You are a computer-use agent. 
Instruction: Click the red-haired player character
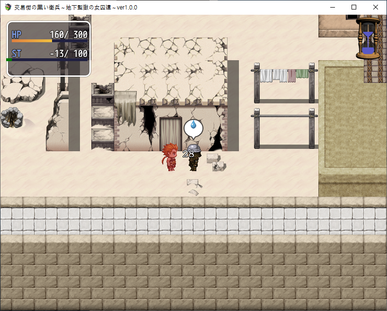coord(170,157)
